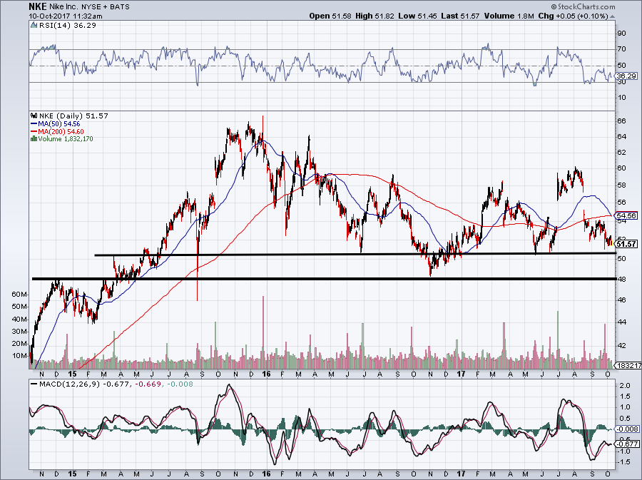The image size is (642, 480).
Task: Click the volume bars icon in the legend
Action: (x=34, y=138)
